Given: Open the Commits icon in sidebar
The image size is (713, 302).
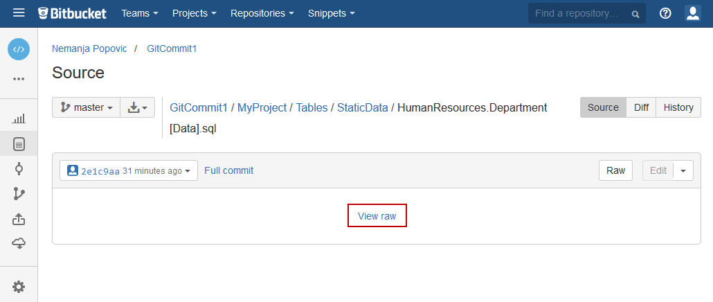Looking at the screenshot, I should 19,169.
